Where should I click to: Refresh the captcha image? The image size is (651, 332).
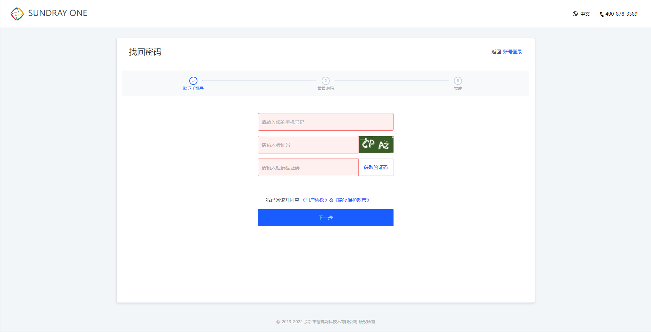click(x=376, y=145)
